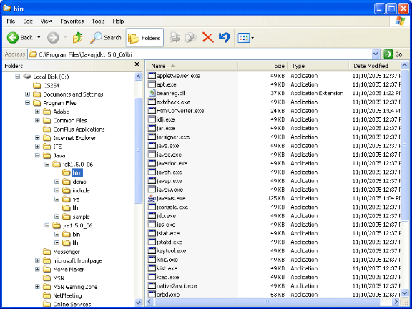Open the File menu
Viewport: 412px width, 309px height.
point(11,21)
